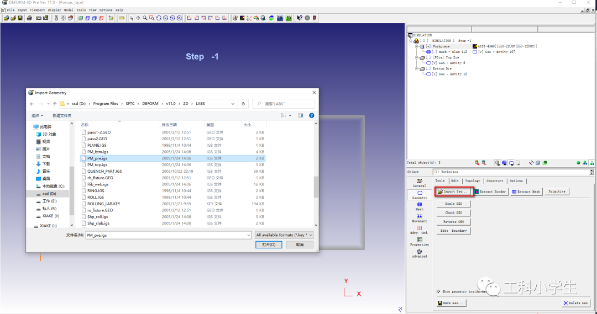Expand the address bar path history dropdown
This screenshot has height=314, width=597.
point(233,103)
